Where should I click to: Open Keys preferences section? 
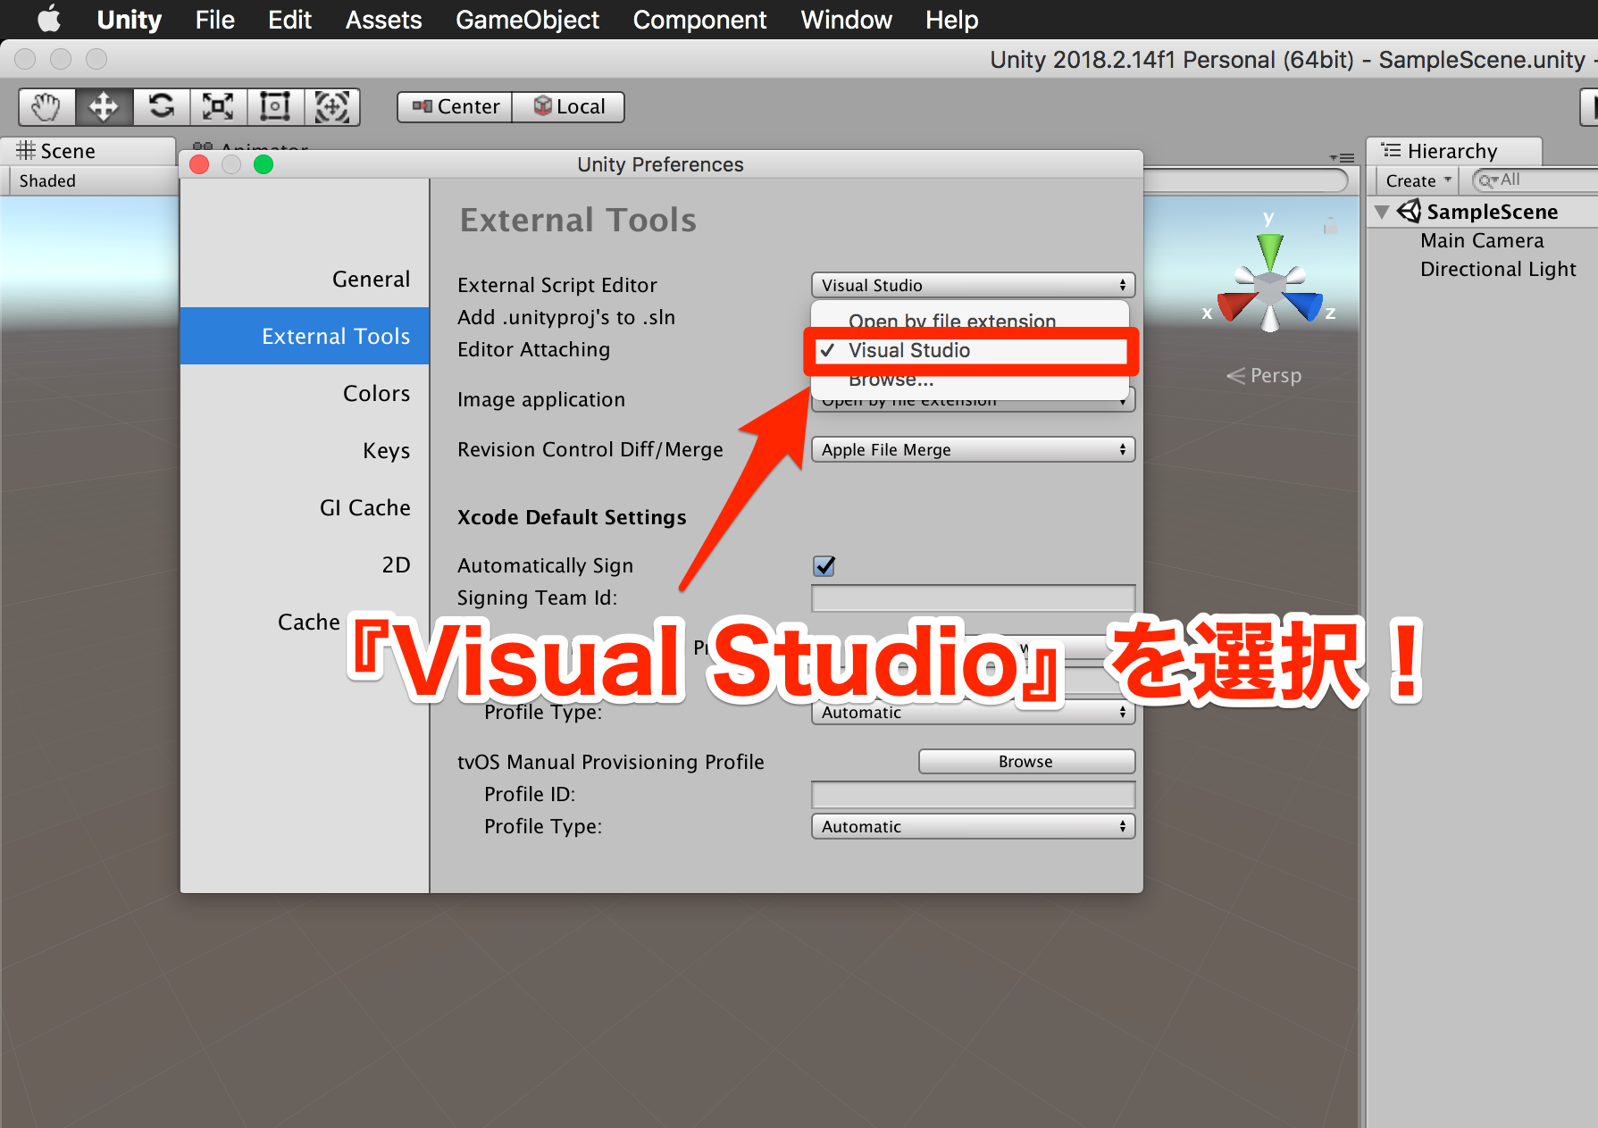click(305, 451)
